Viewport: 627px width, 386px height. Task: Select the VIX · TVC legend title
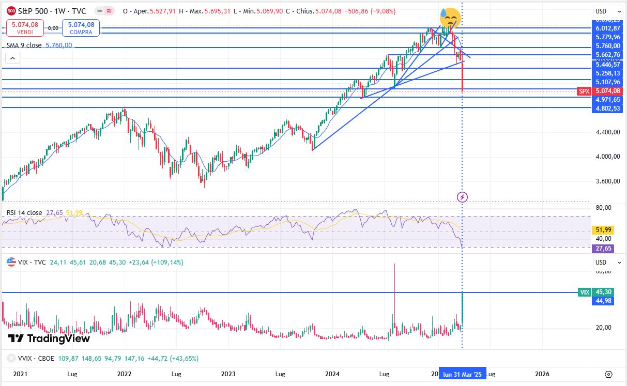[32, 263]
